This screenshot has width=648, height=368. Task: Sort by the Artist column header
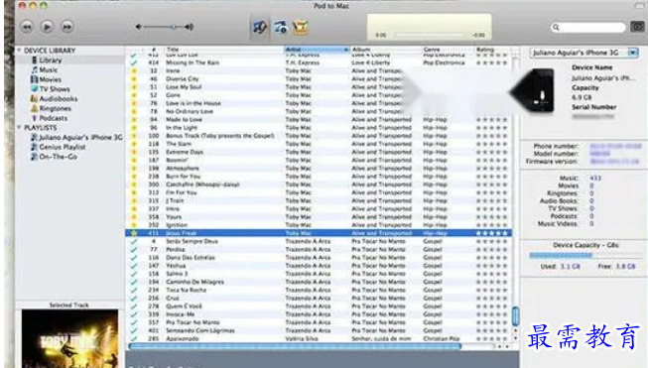317,50
